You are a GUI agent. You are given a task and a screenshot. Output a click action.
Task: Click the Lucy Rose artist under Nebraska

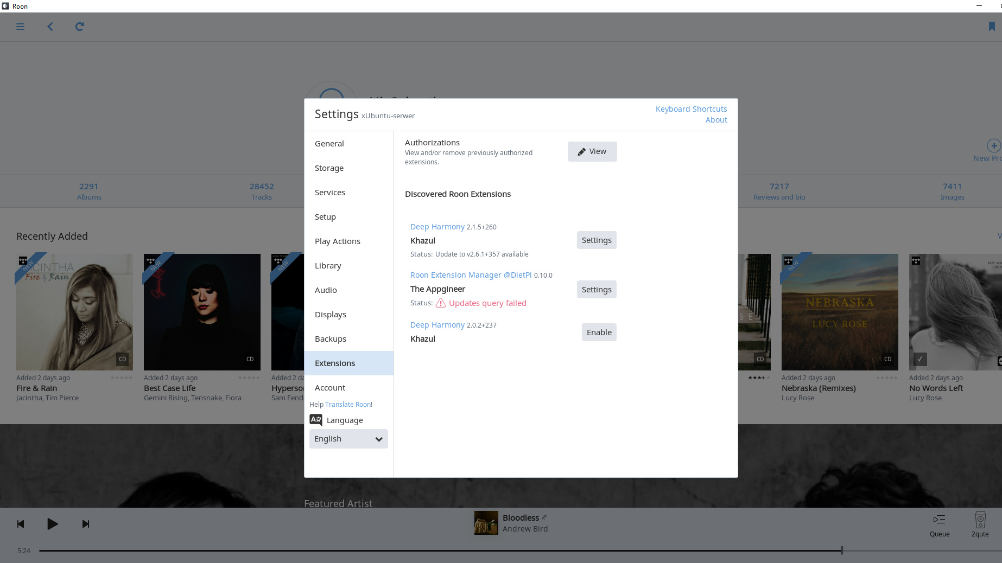pyautogui.click(x=798, y=398)
